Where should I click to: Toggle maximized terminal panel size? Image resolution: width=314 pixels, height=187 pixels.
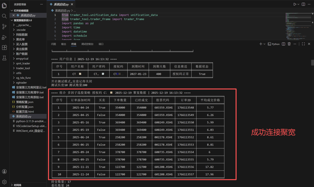point(303,44)
